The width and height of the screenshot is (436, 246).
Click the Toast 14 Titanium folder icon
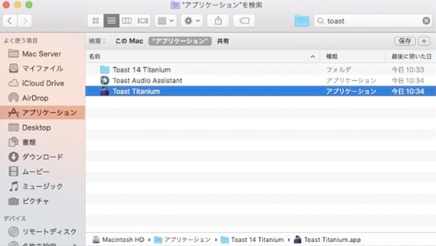(x=105, y=70)
